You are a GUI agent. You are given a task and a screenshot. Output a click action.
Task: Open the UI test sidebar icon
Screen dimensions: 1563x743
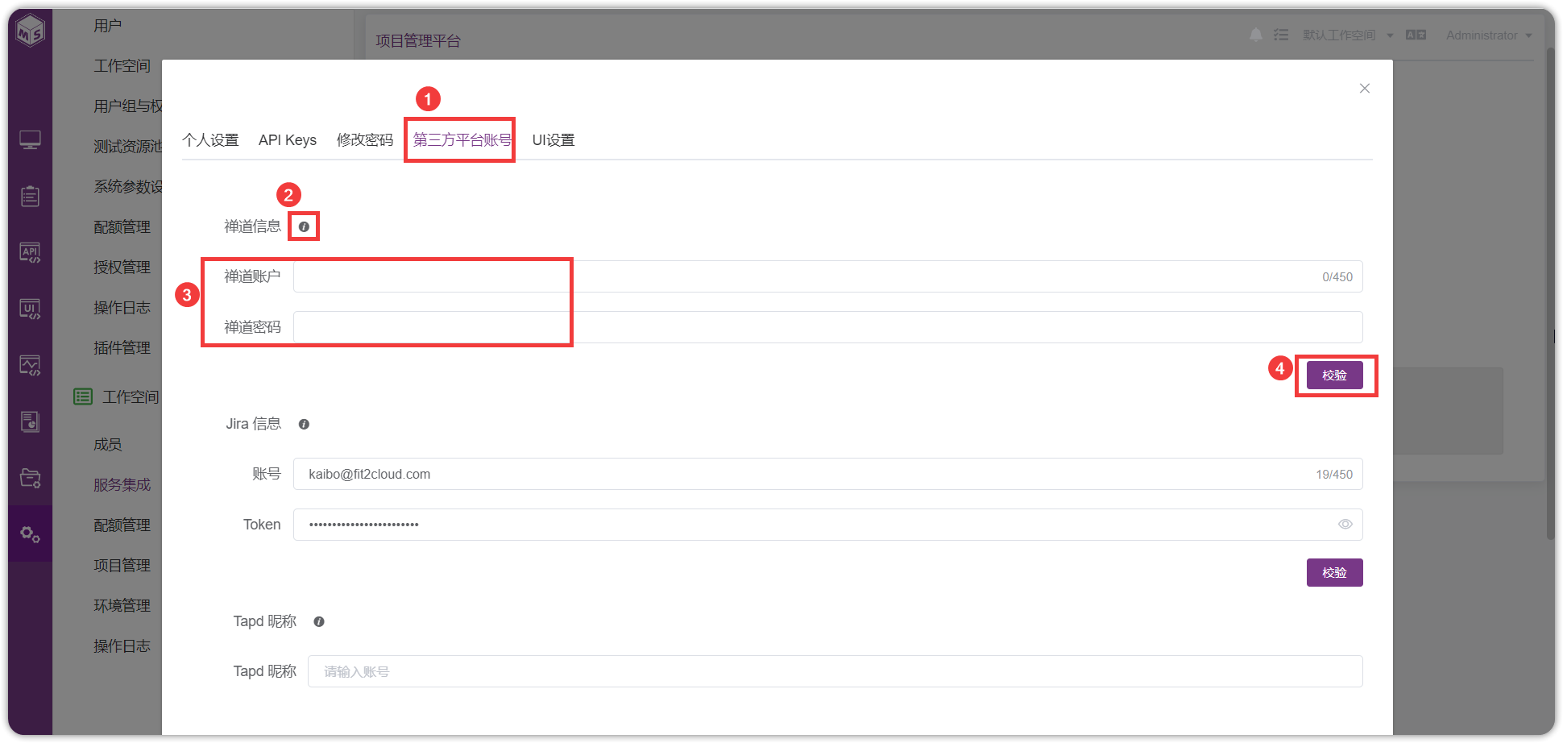(x=30, y=309)
